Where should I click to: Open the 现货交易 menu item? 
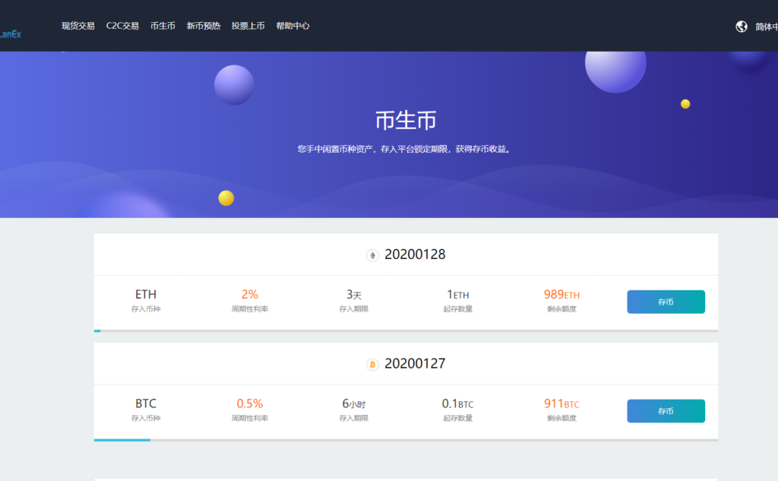[x=78, y=26]
